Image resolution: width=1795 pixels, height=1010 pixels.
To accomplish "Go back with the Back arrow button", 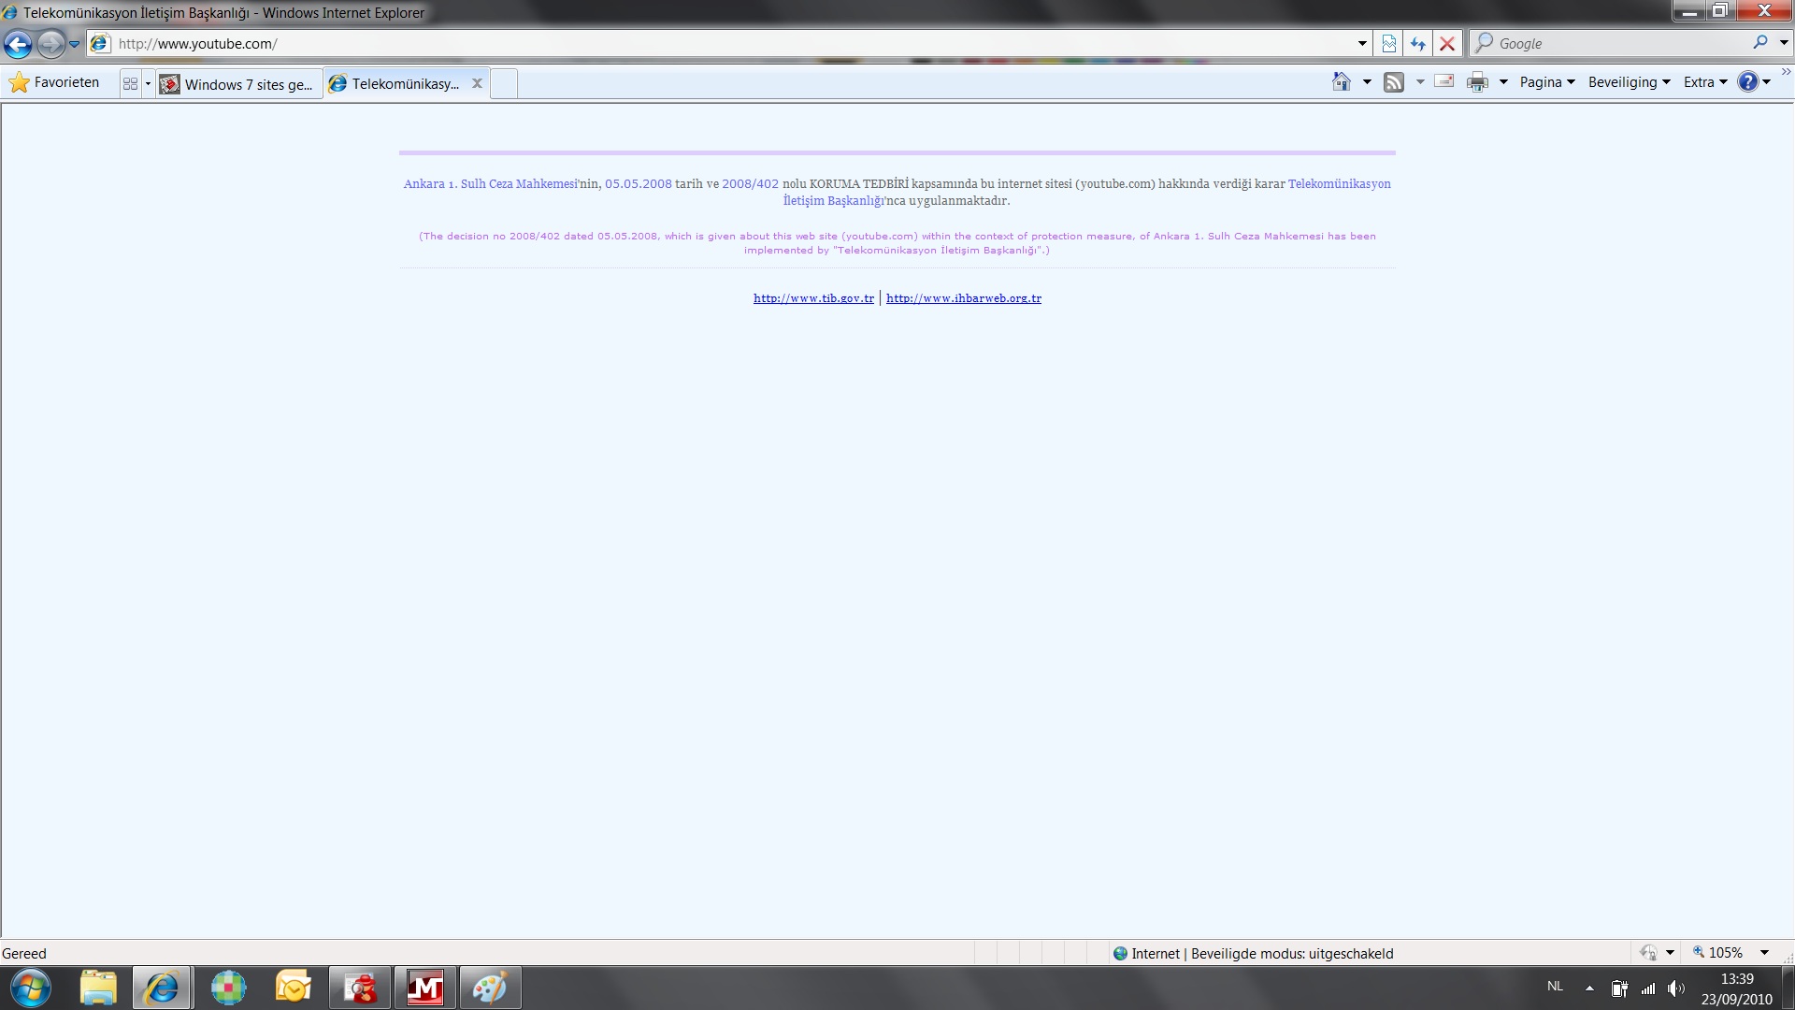I will [18, 44].
